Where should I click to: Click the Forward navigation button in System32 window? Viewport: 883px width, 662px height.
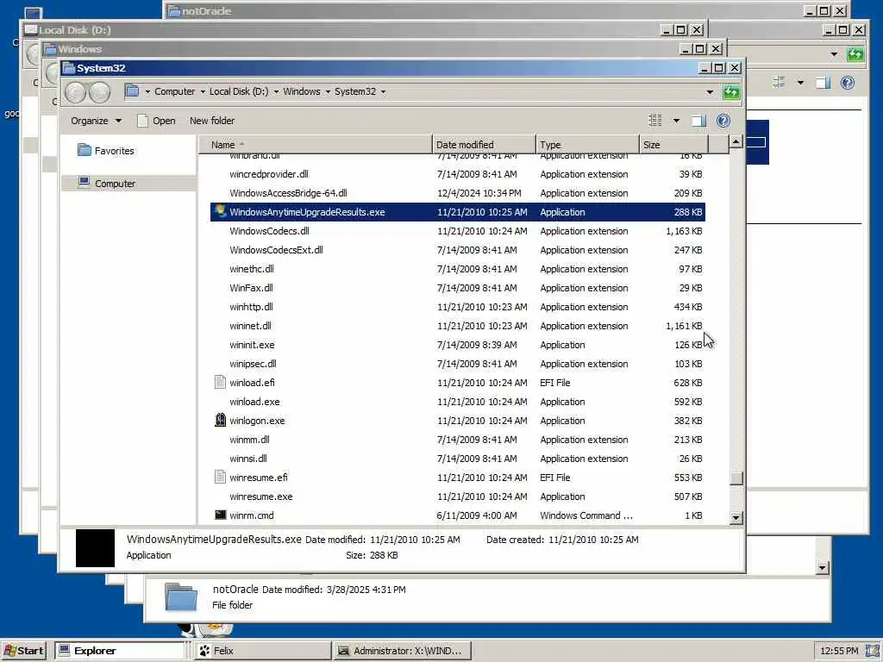(100, 92)
